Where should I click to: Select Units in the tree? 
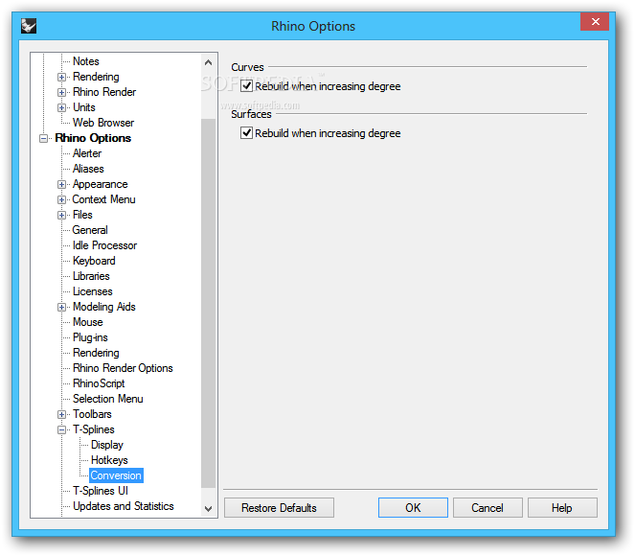point(84,107)
